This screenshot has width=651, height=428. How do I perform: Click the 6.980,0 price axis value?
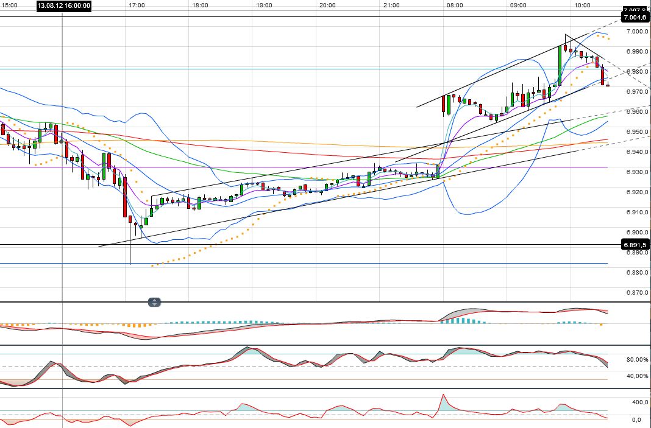[x=638, y=71]
